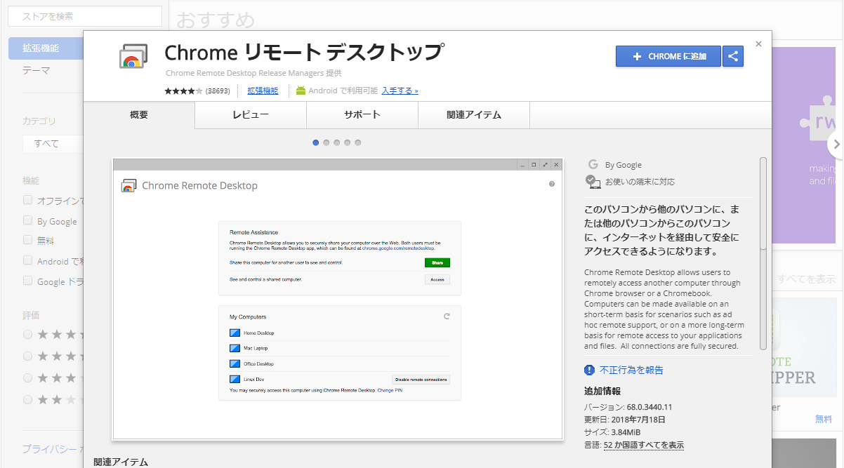Open the 関連アイテム tab
Screen dimensions: 844x468
click(474, 115)
